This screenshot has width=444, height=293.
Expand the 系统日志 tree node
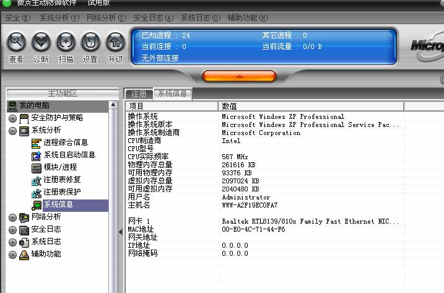(12, 242)
